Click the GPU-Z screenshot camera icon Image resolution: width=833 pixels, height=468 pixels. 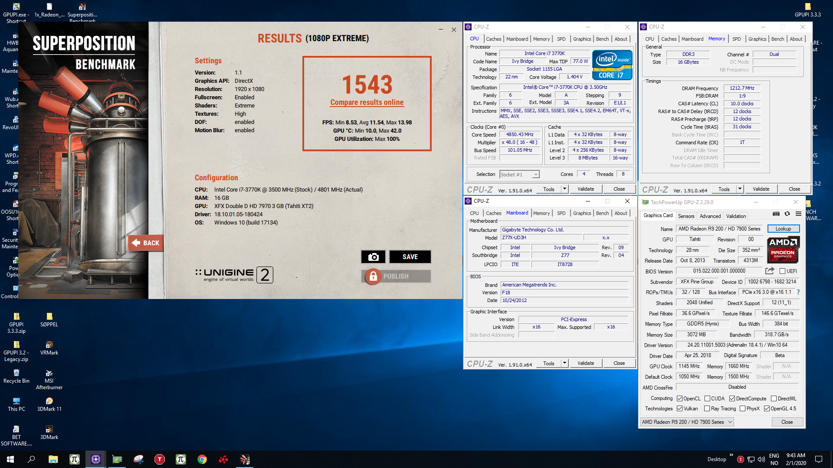[x=776, y=214]
